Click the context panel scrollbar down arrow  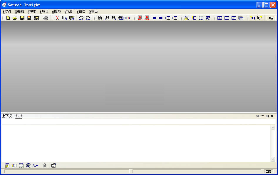click(273, 159)
